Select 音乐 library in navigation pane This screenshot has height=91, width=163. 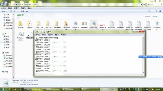[x=6, y=47]
